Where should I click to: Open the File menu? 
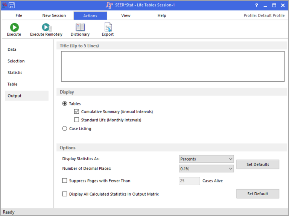point(19,16)
